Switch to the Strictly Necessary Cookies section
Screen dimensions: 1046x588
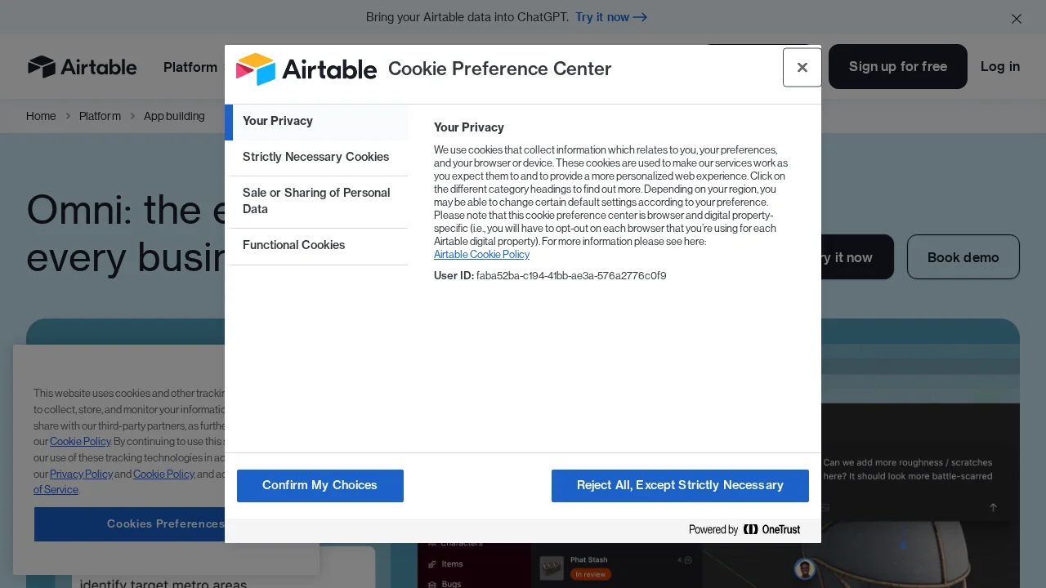(x=316, y=157)
